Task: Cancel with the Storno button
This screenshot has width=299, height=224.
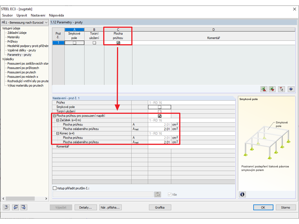Action: click(x=286, y=207)
